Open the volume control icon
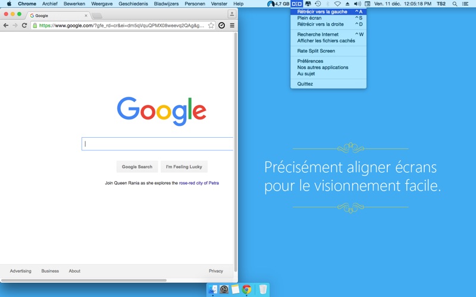The height and width of the screenshot is (297, 476). point(358,4)
